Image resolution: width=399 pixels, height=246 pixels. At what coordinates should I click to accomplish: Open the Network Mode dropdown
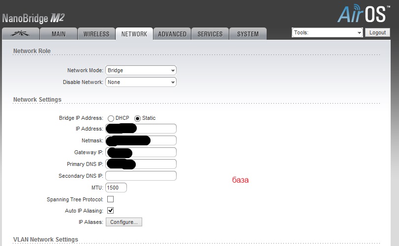(141, 70)
